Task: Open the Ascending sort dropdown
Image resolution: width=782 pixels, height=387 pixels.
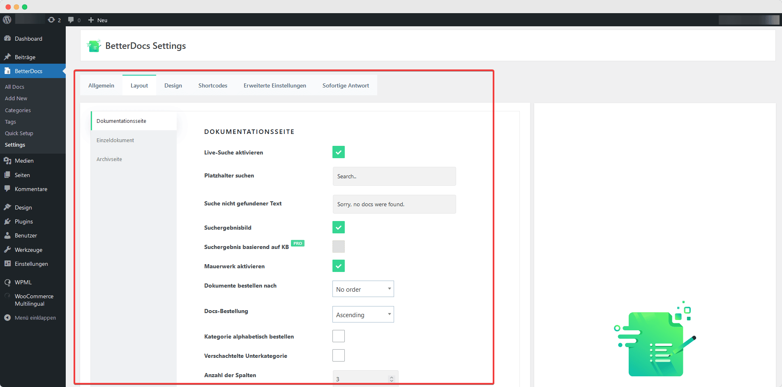Action: click(363, 314)
